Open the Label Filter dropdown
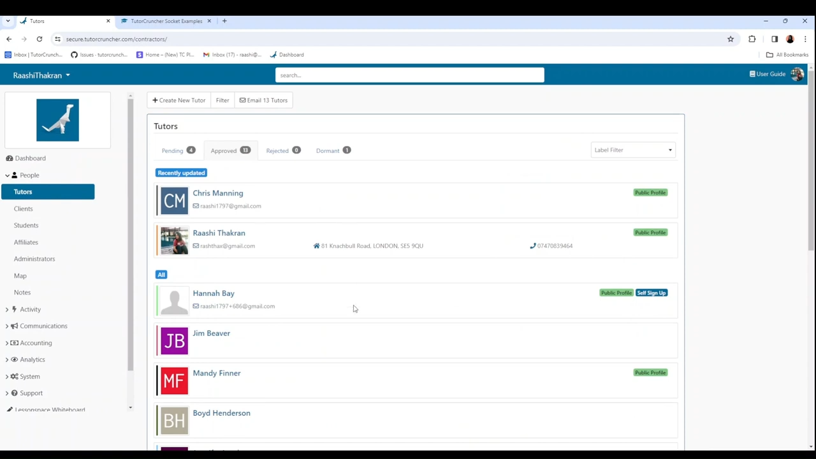 click(632, 150)
